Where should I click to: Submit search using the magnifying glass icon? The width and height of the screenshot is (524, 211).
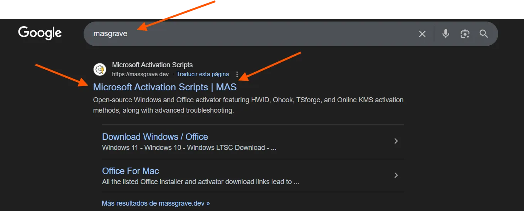coord(484,34)
